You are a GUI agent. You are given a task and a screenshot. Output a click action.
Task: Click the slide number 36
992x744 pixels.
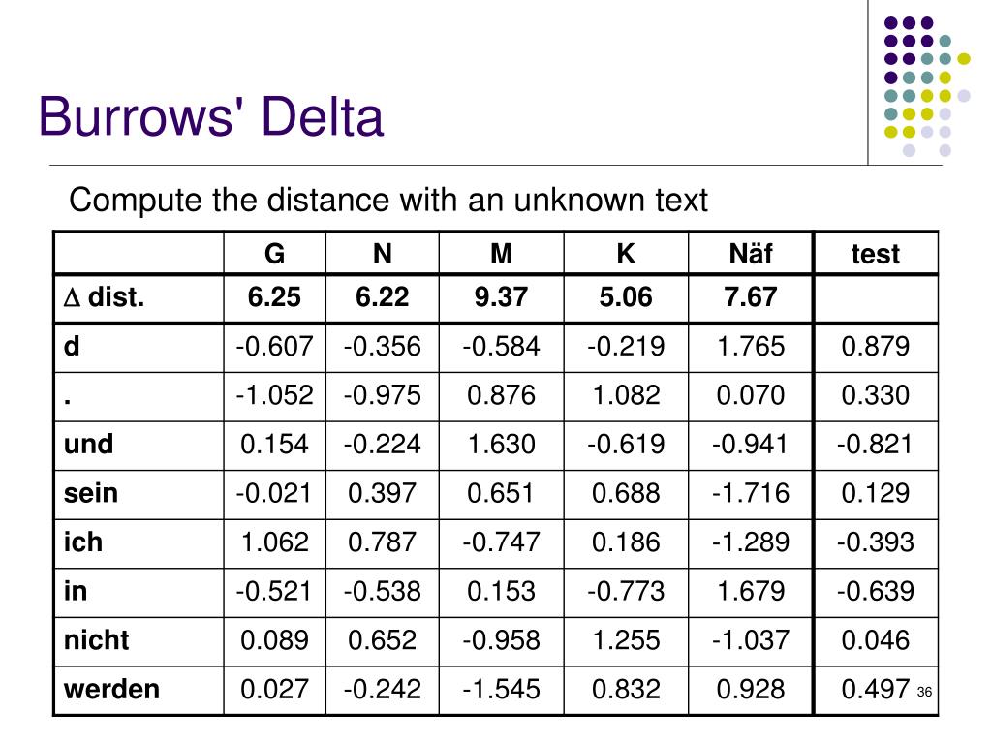click(924, 692)
